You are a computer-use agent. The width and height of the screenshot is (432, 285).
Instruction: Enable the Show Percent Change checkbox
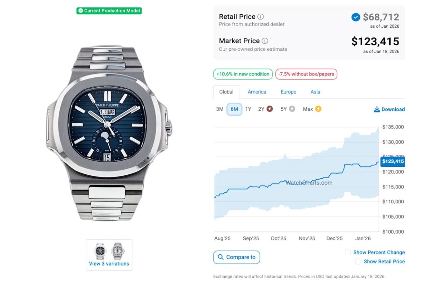[348, 252]
